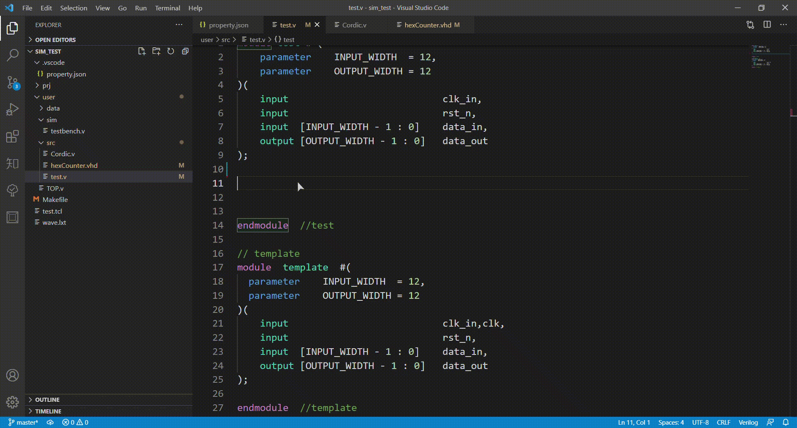Open the feedback icon in status bar

(770, 422)
